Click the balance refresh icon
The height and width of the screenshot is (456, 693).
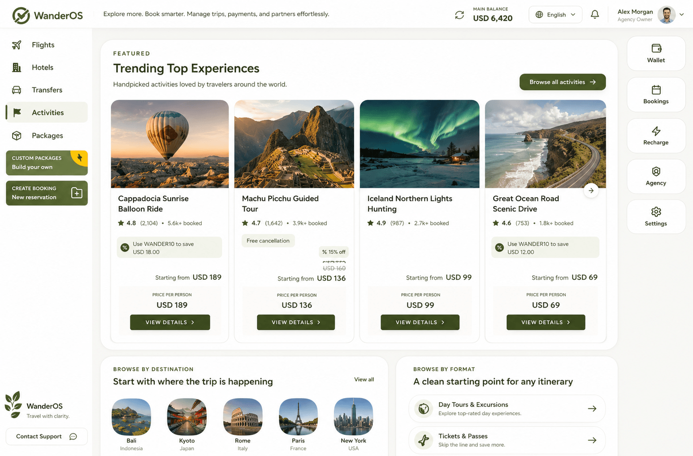(459, 15)
